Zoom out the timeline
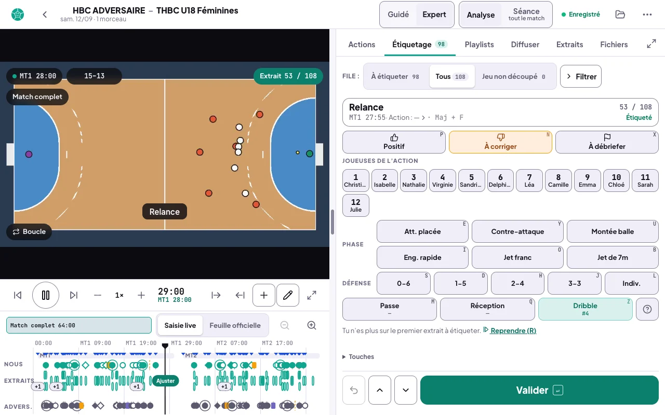665x415 pixels. pyautogui.click(x=285, y=325)
